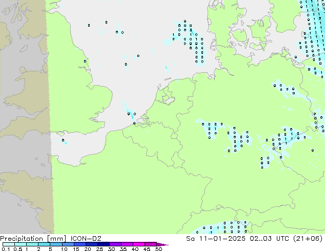Click the '15' legend scale label
The width and height of the screenshot is (325, 251).
click(76, 249)
